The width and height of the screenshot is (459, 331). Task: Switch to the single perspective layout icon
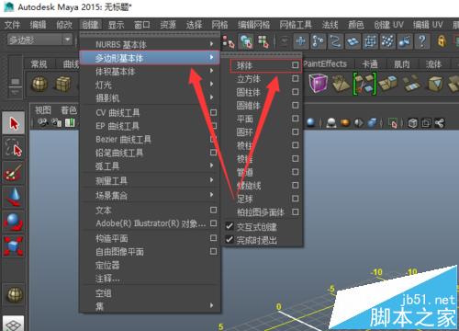[14, 325]
